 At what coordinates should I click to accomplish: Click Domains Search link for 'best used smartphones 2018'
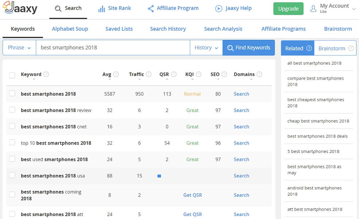pyautogui.click(x=241, y=160)
